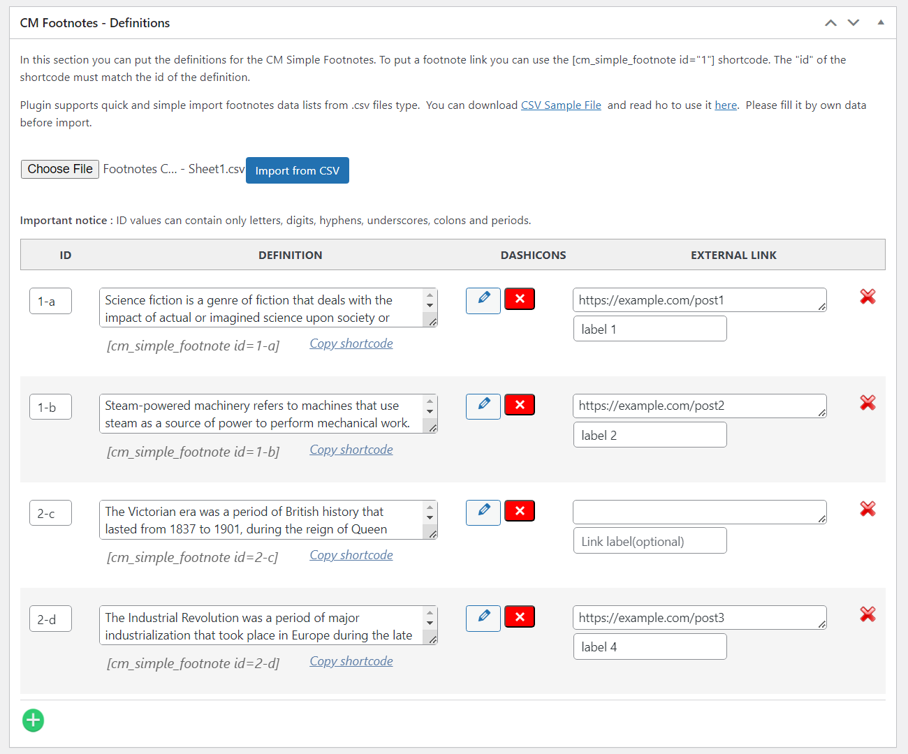Viewport: 908px width, 754px height.
Task: Click the ID column header
Action: point(66,256)
